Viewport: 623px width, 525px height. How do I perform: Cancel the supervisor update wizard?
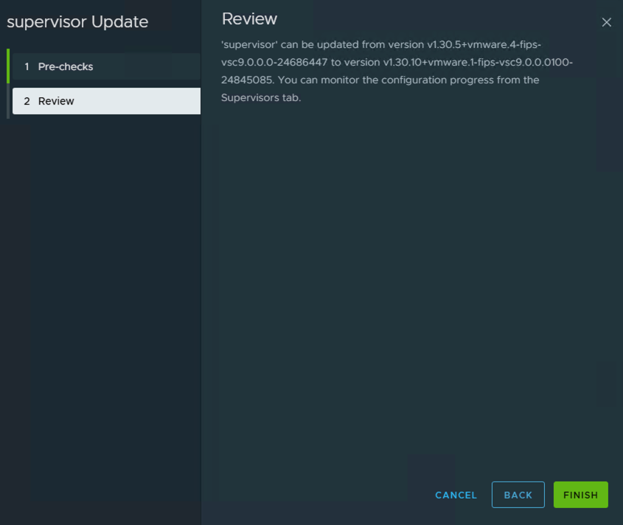(456, 495)
